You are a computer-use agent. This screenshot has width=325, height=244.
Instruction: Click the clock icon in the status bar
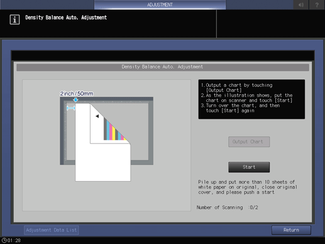(x=4, y=240)
